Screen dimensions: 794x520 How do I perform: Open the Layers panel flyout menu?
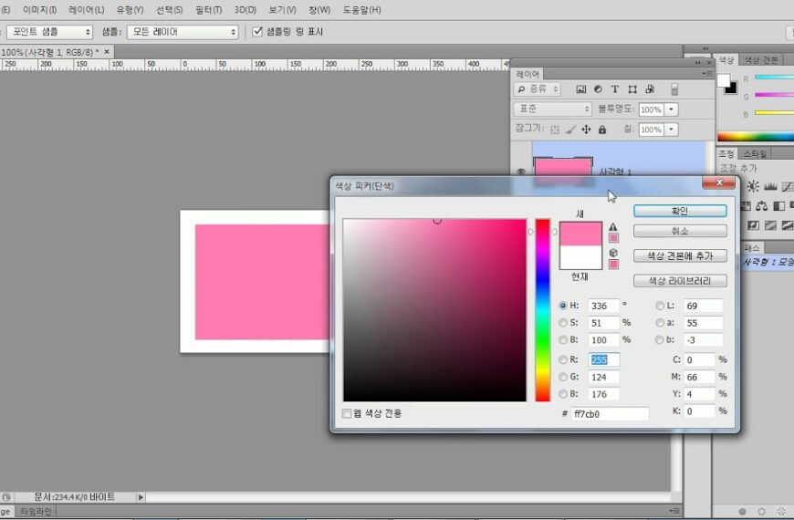[x=705, y=74]
